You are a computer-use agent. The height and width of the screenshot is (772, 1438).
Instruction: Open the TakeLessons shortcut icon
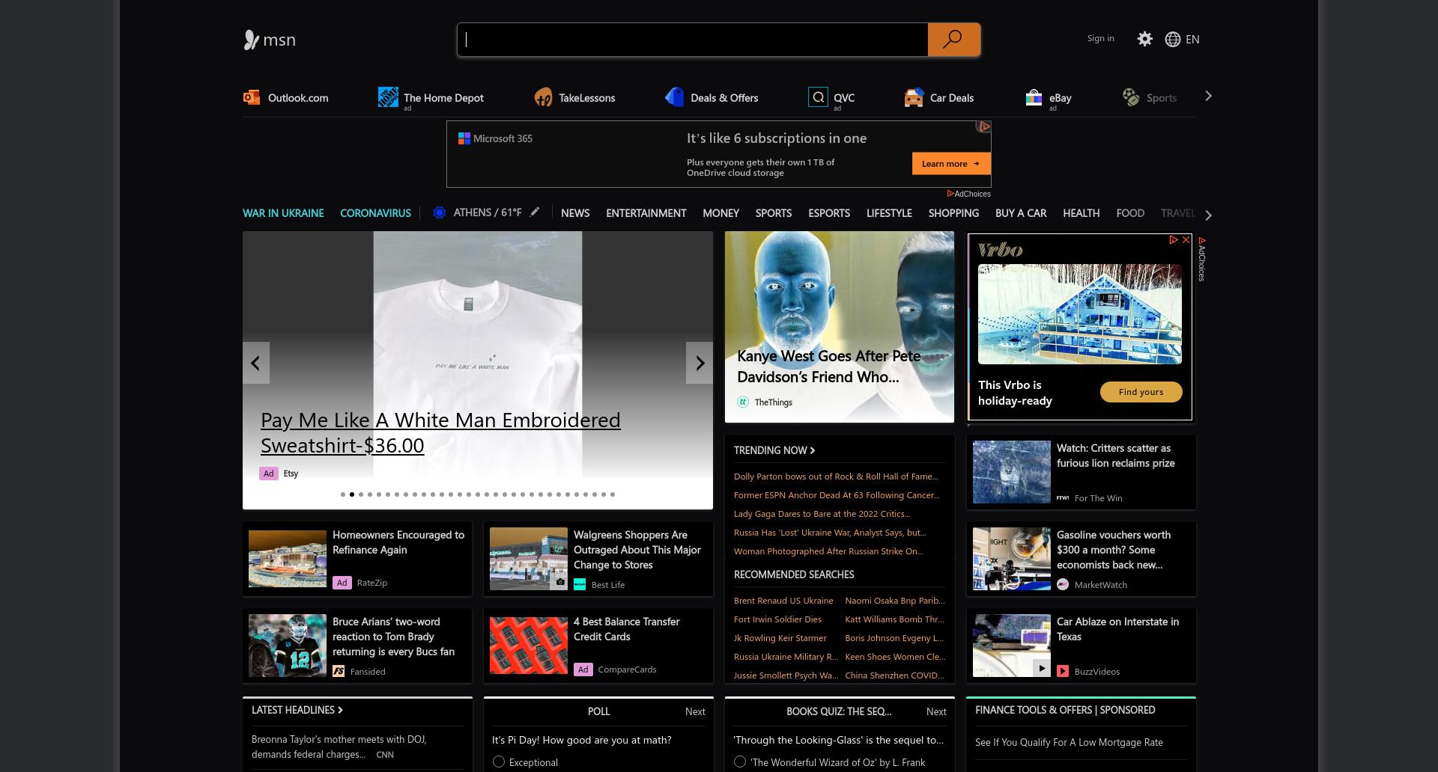[x=543, y=97]
